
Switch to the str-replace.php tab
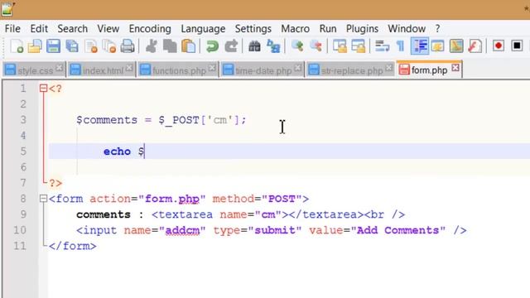pyautogui.click(x=350, y=70)
